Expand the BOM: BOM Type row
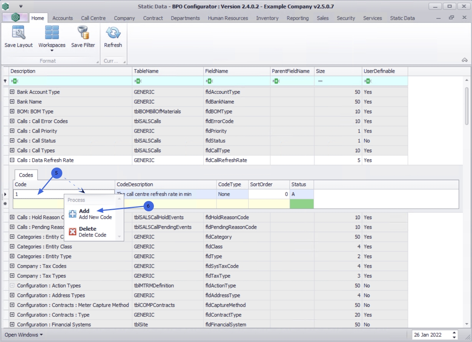This screenshot has width=472, height=342. [x=12, y=111]
